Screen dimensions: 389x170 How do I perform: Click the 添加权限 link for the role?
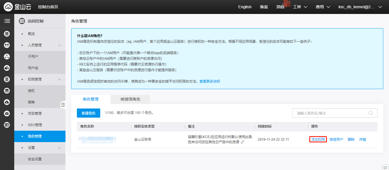[x=318, y=140]
